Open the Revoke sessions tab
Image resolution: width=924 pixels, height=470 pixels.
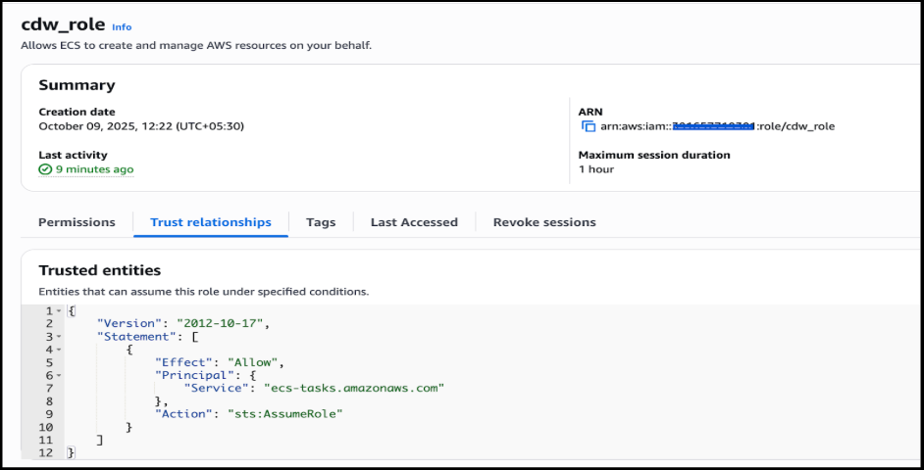click(544, 222)
